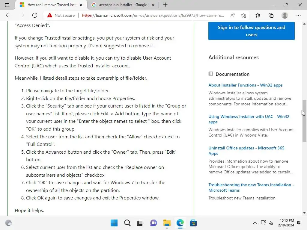Screen dimensions: 307x230
Task: Open the Collections icon
Action: click(271, 15)
